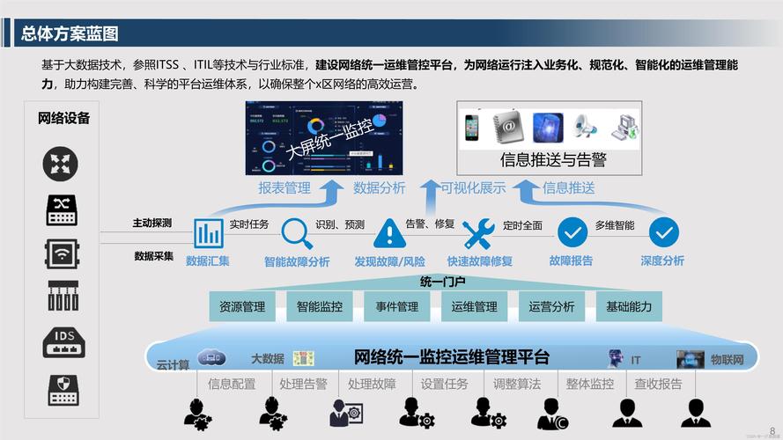Click the IT robot head icon
This screenshot has height=440, width=783.
[615, 359]
